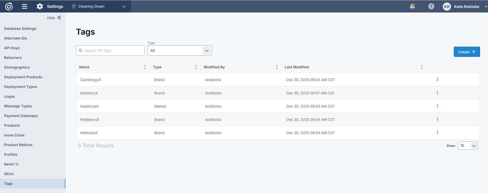Open Payment Gateways settings page

(x=21, y=116)
